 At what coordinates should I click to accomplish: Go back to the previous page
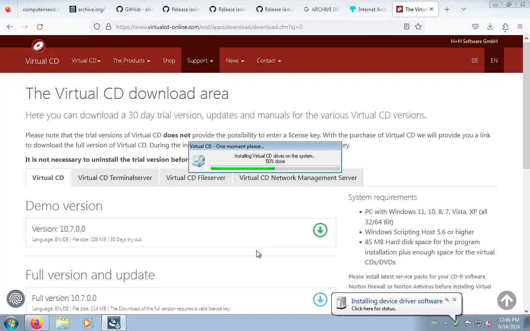coord(10,26)
